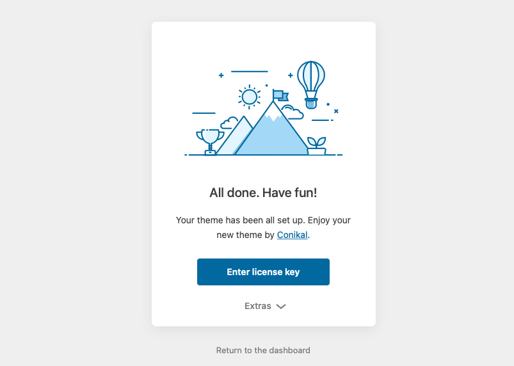Click the horizontal line above the sun
This screenshot has width=514, height=366.
249,71
